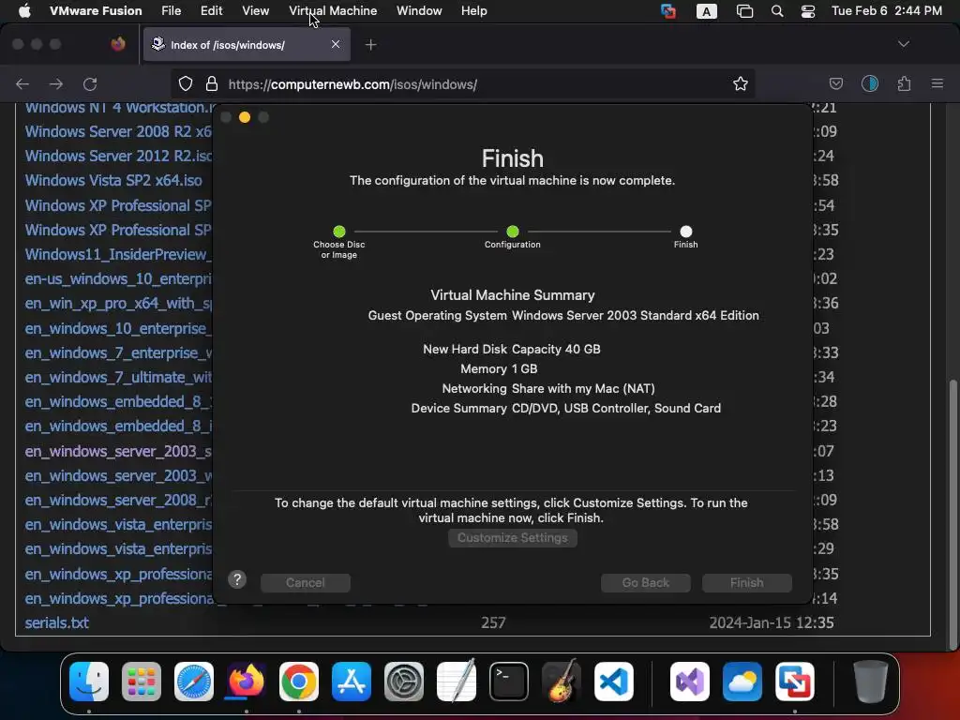Click the menu bar date and time
Screen dimensions: 960x720
coord(887,11)
